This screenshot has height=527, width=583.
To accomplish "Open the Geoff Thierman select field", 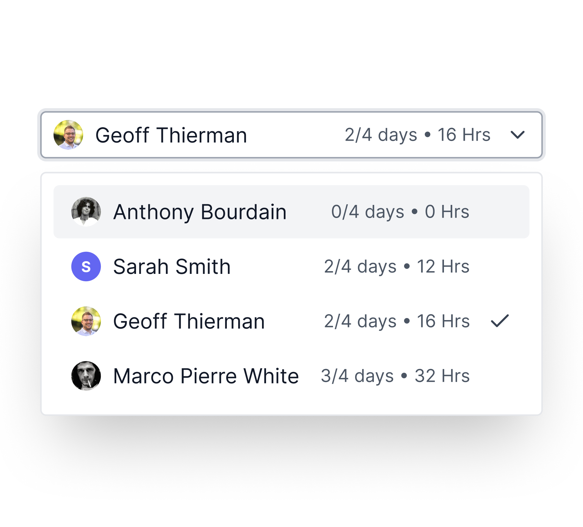I will coord(291,135).
